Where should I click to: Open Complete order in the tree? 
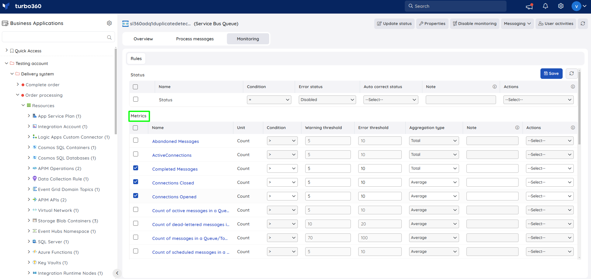pyautogui.click(x=43, y=85)
